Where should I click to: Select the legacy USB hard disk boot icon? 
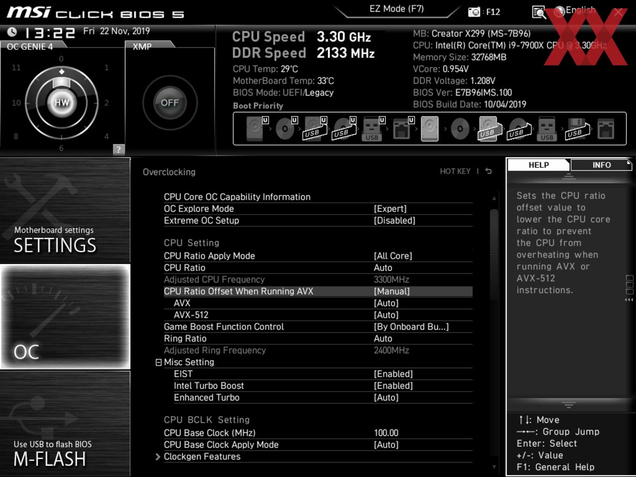(489, 129)
